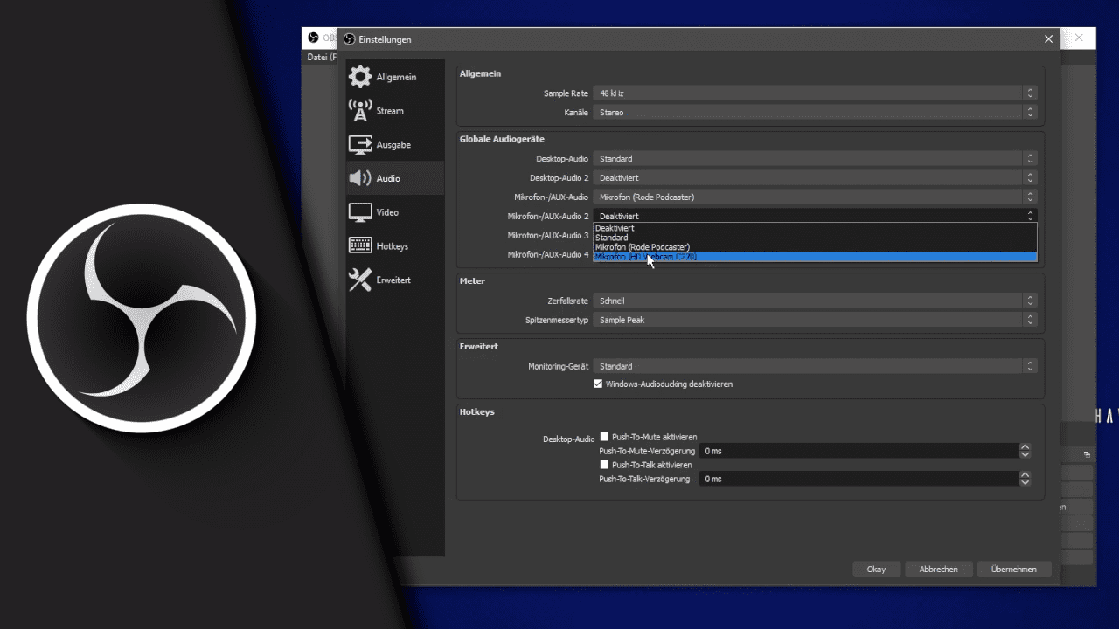Switch to the Allgemein settings tab
Screen dimensions: 1119x629
click(395, 77)
